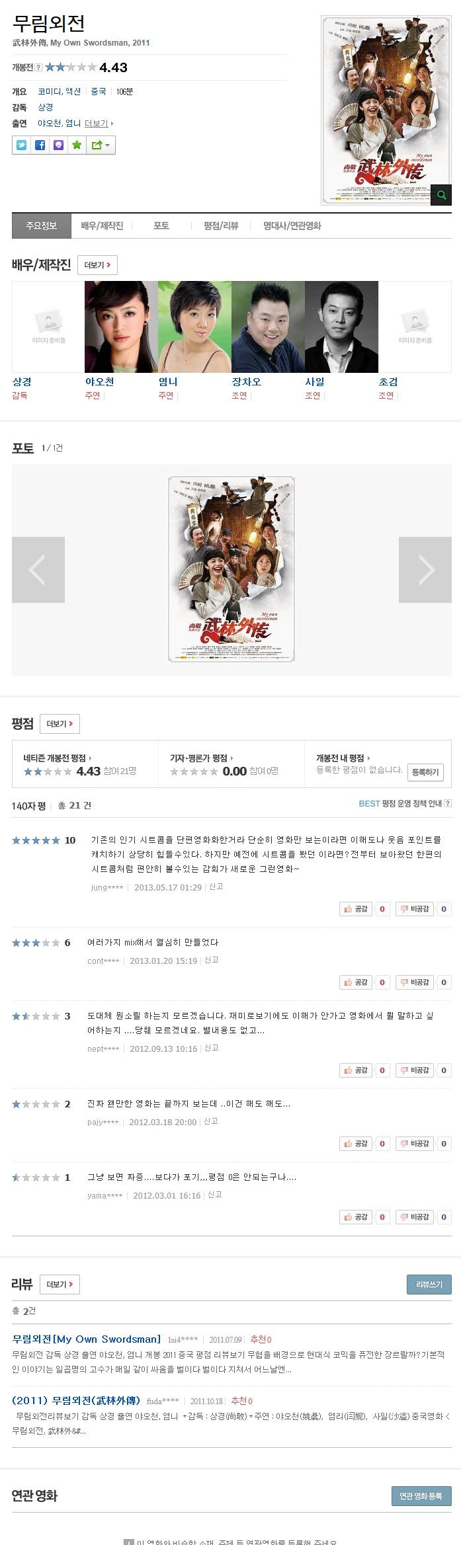This screenshot has width=461, height=1545.
Task: Click the green star bookmark icon
Action: click(x=77, y=145)
